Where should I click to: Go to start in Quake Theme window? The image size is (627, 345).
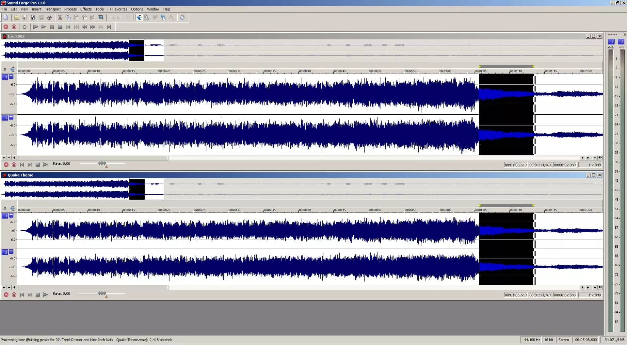[22, 295]
